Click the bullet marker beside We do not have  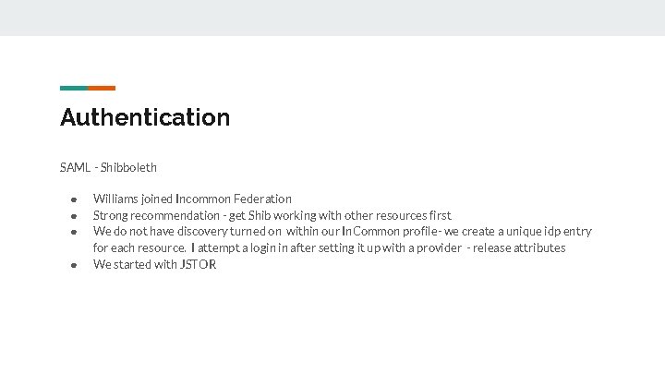70,232
